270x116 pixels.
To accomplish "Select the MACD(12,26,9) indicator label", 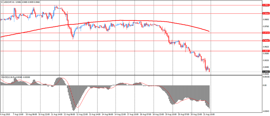I will click(8, 77).
